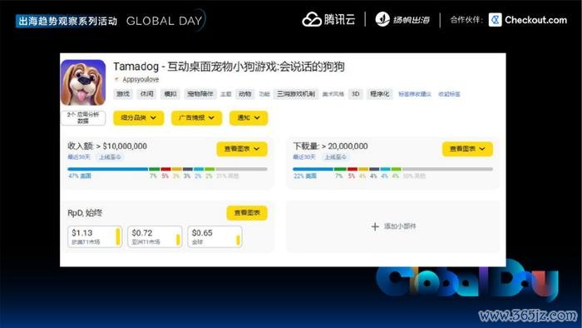
Task: Click the 扬帆出海 sailboat logo
Action: [x=402, y=20]
